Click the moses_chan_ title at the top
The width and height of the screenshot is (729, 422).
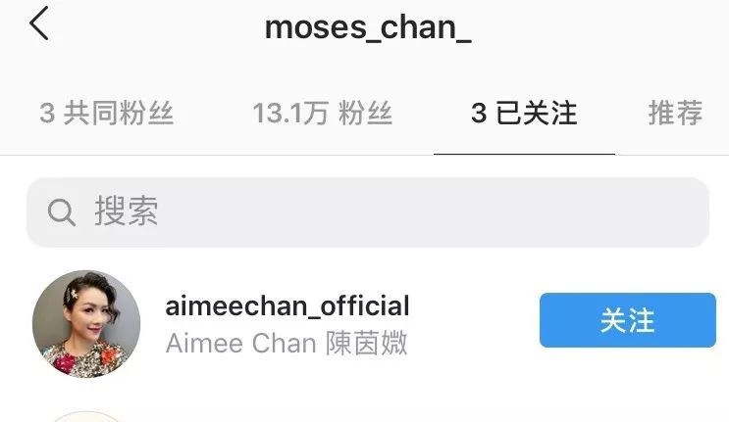point(368,28)
